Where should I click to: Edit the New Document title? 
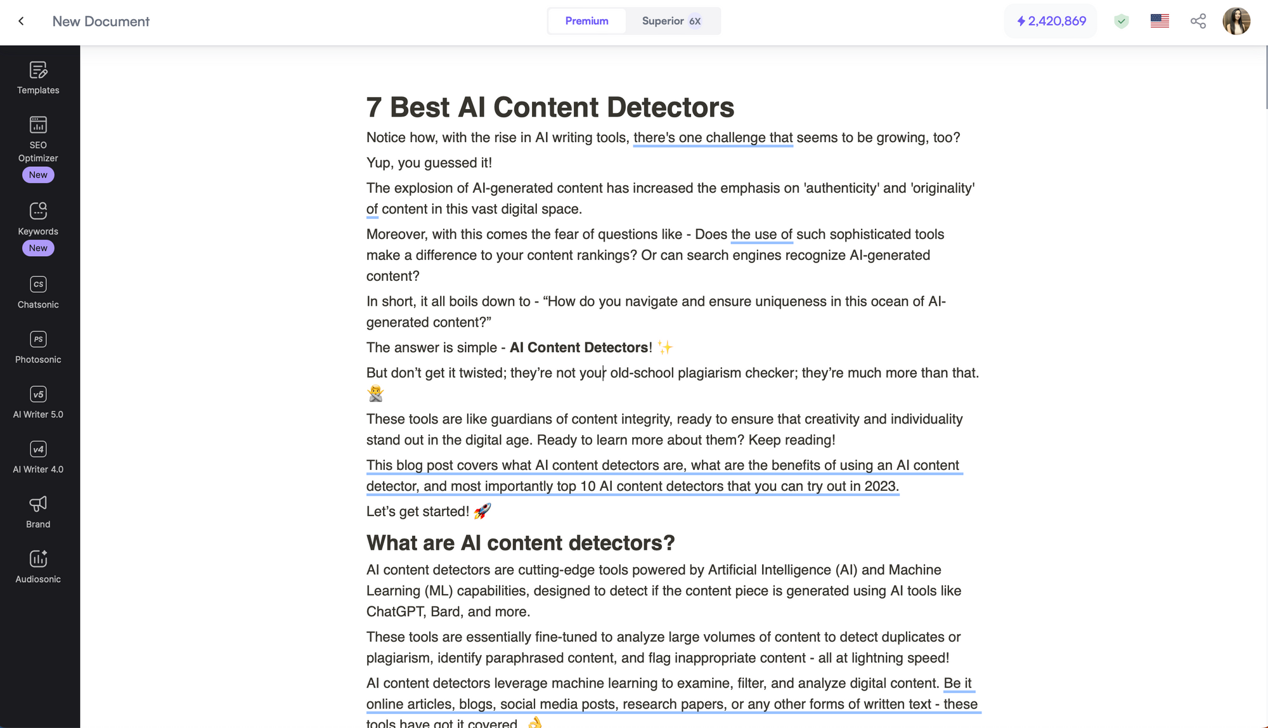[101, 22]
